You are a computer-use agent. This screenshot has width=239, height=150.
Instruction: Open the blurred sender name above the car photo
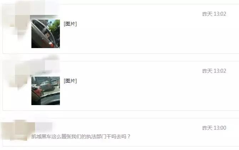pos(45,10)
